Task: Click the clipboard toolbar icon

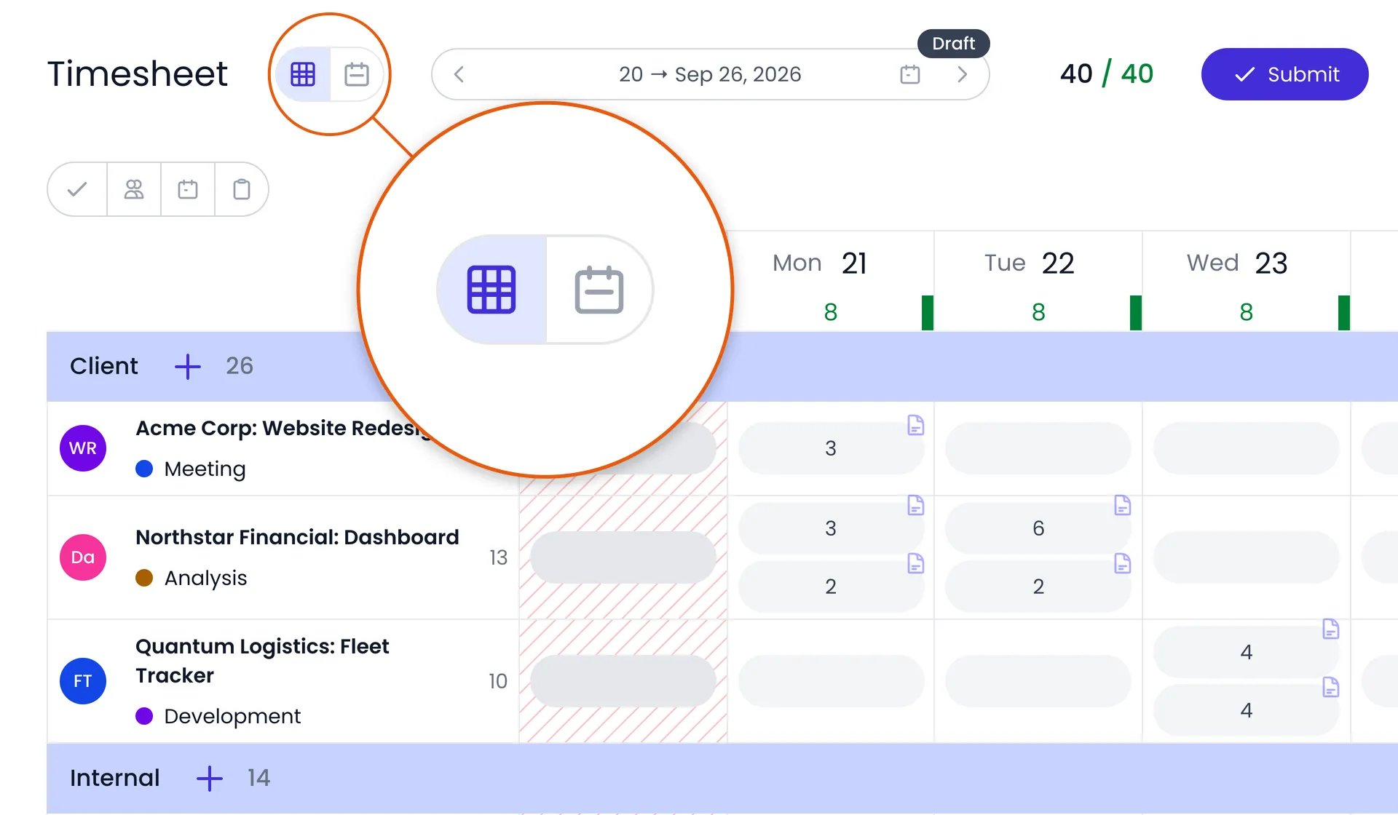Action: (242, 189)
